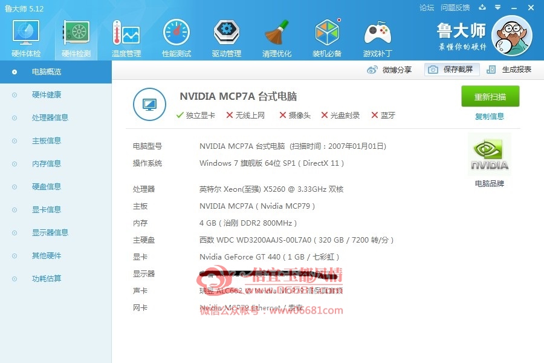Viewport: 544px width, 363px height.
Task: Open the 论坛 forum link
Action: click(426, 8)
